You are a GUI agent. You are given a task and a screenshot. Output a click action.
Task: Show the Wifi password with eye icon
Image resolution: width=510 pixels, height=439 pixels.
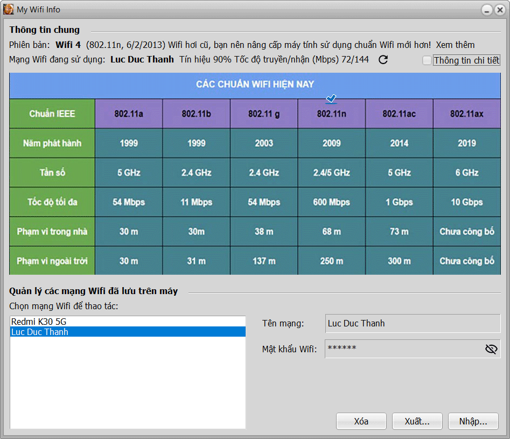point(491,349)
